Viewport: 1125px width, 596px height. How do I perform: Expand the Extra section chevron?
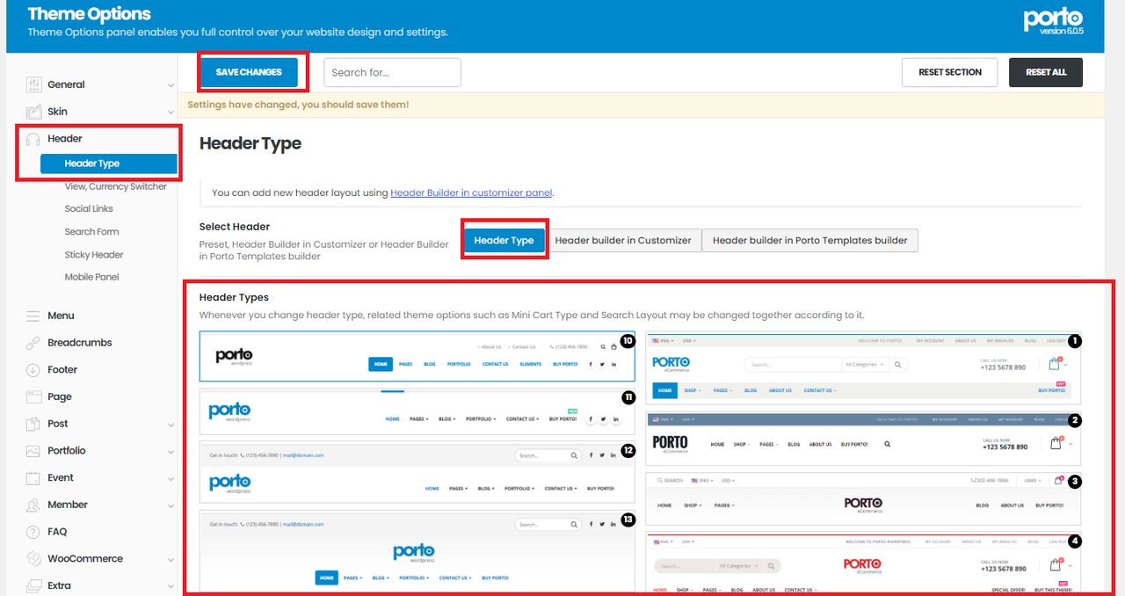[171, 586]
